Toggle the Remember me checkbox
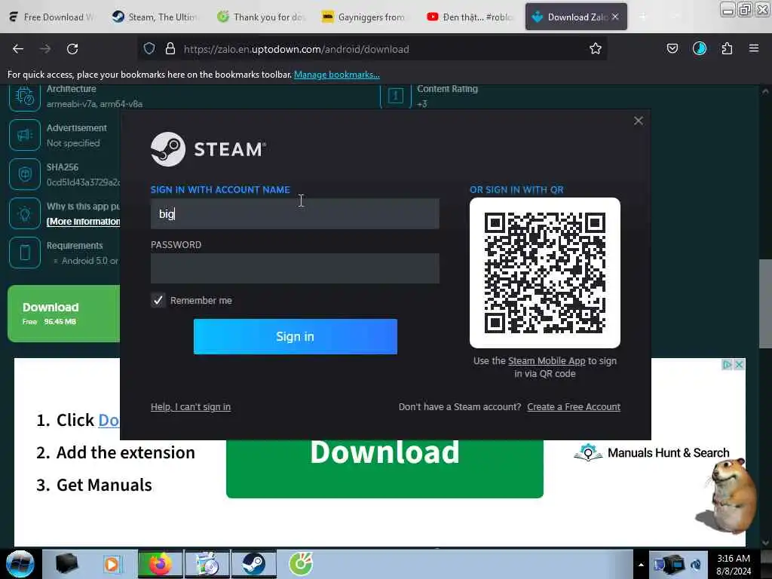Image resolution: width=772 pixels, height=579 pixels. [158, 300]
